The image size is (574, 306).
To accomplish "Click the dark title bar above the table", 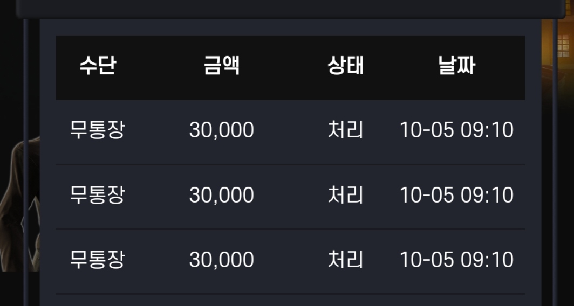I will click(290, 9).
